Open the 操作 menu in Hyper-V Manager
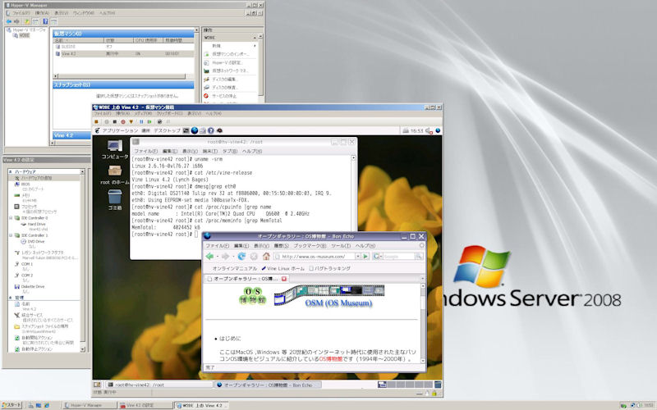The image size is (657, 410). 42,13
